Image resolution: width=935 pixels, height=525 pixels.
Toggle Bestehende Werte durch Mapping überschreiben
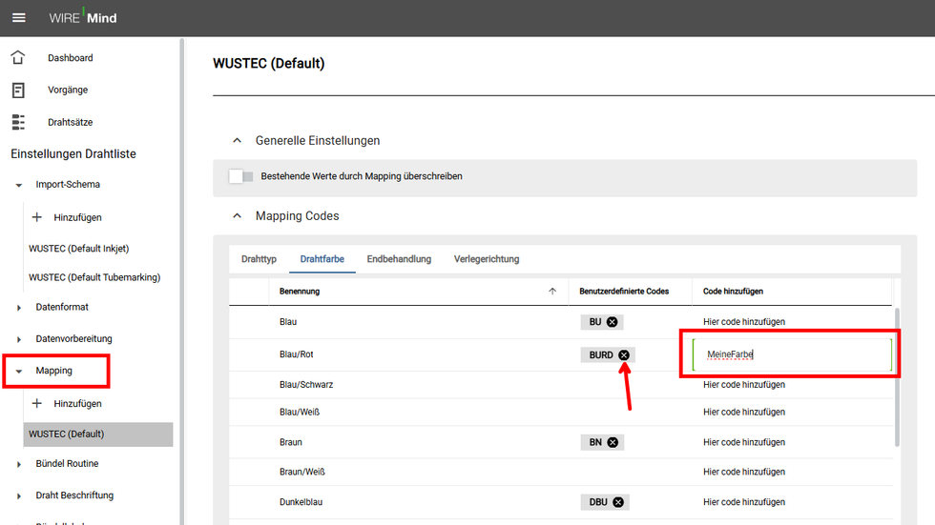(241, 177)
